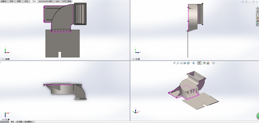
Task: Open the Design Library icon in task pane
Action: coord(258,12)
